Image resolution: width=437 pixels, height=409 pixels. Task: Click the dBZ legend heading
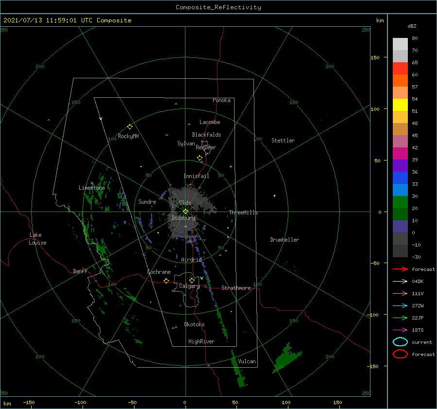click(x=412, y=26)
